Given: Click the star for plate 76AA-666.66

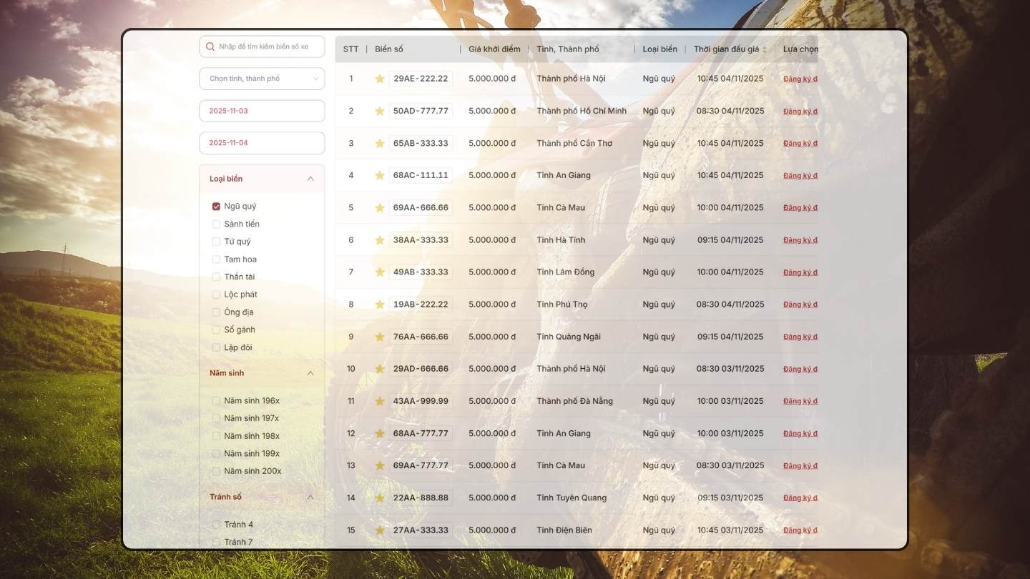Looking at the screenshot, I should 380,337.
